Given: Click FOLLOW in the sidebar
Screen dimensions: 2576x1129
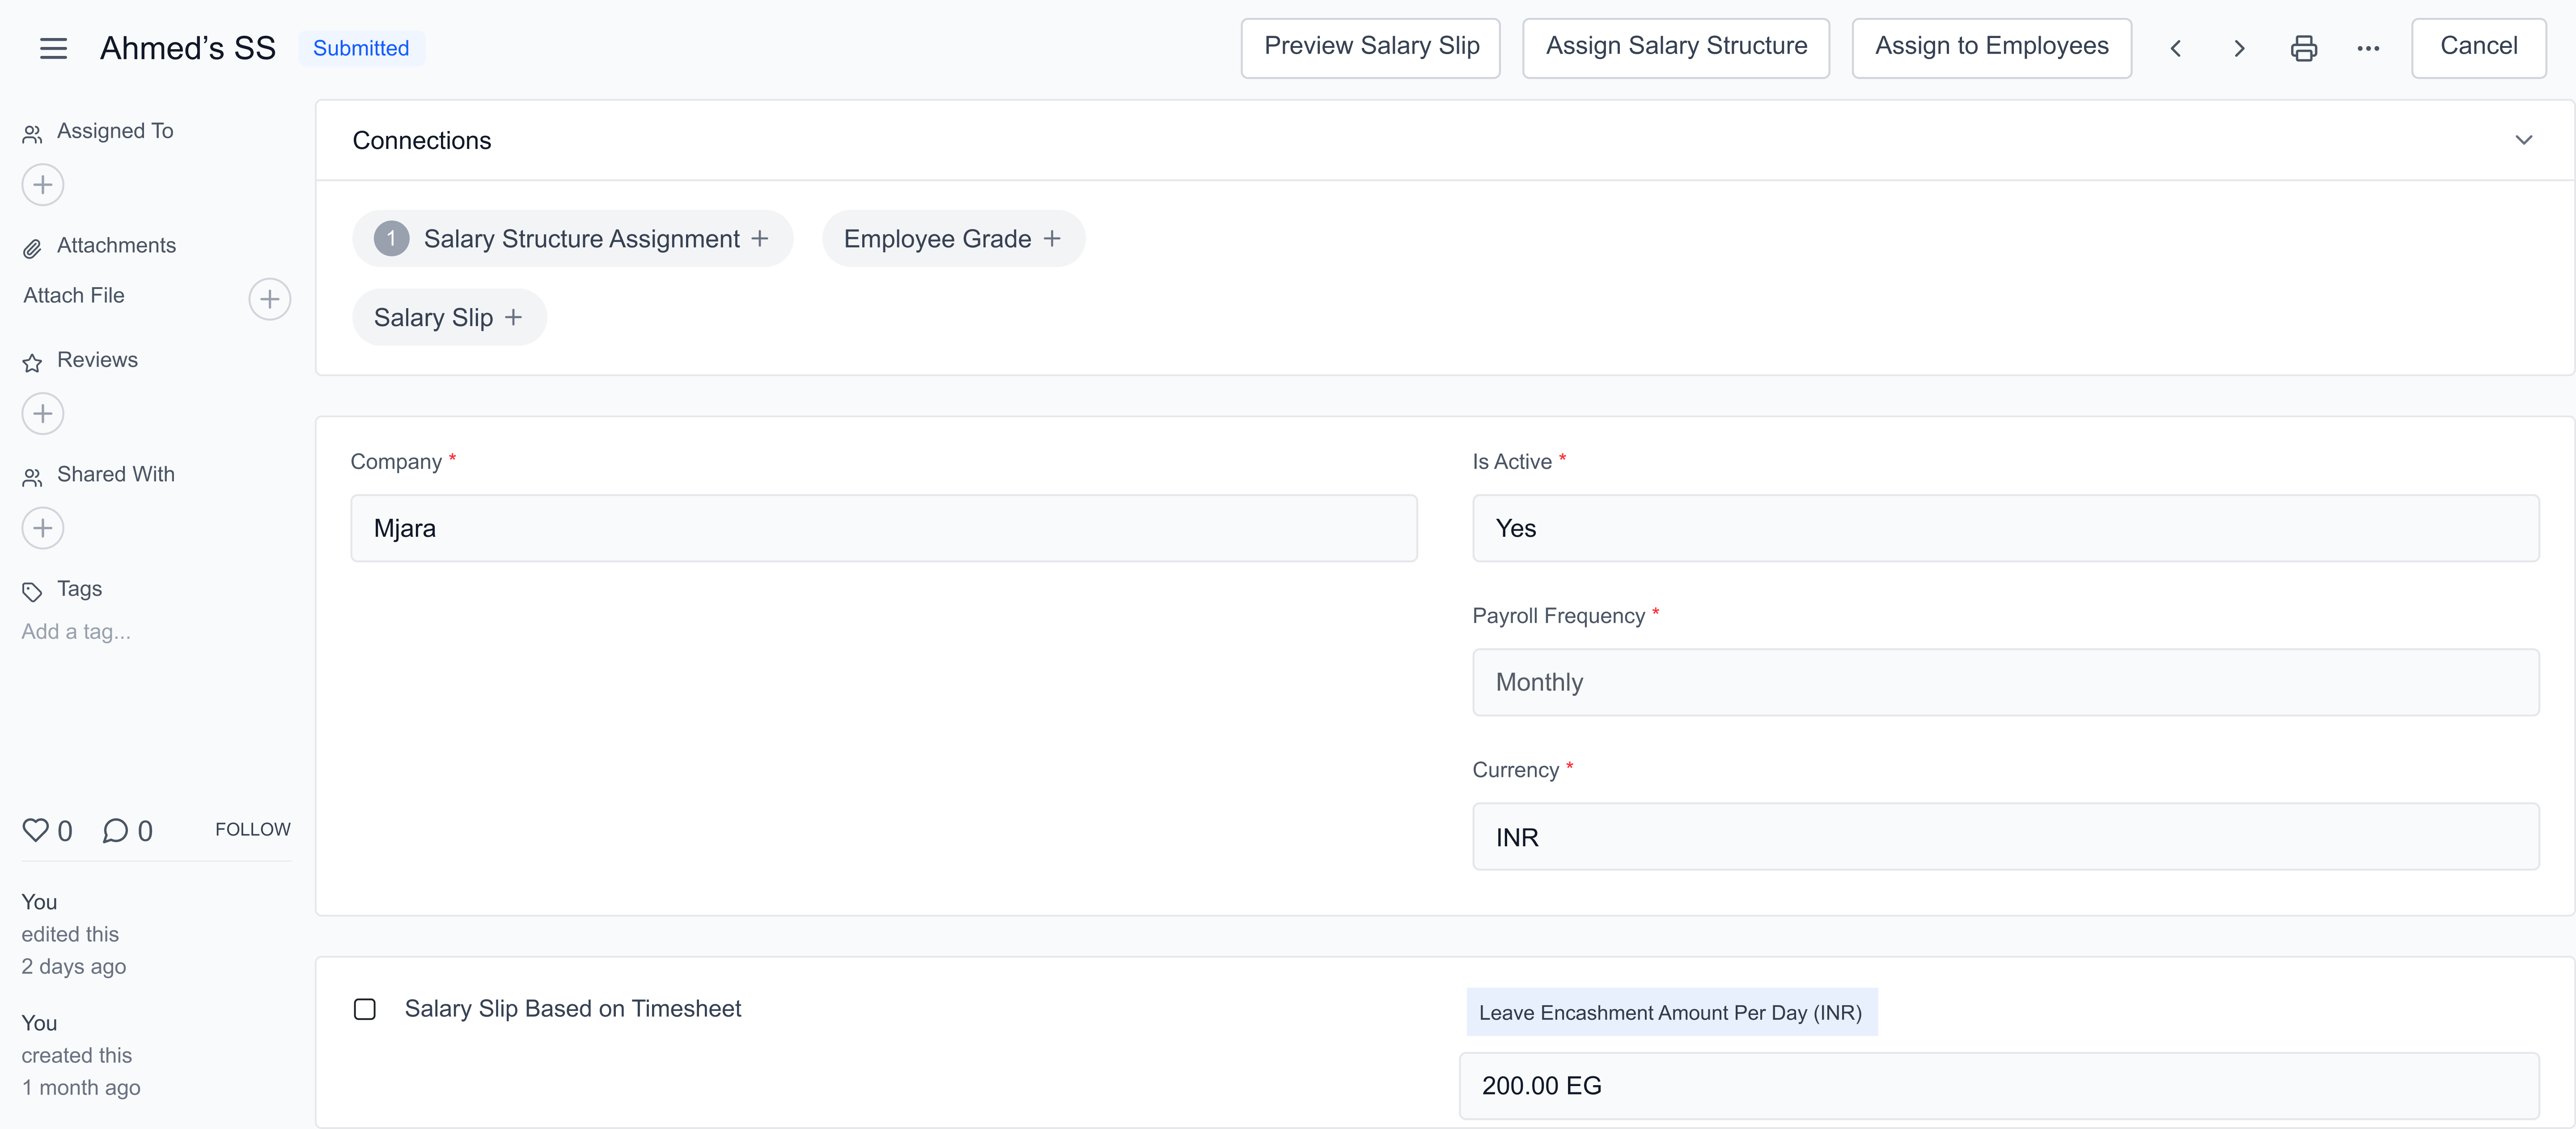Looking at the screenshot, I should tap(252, 829).
